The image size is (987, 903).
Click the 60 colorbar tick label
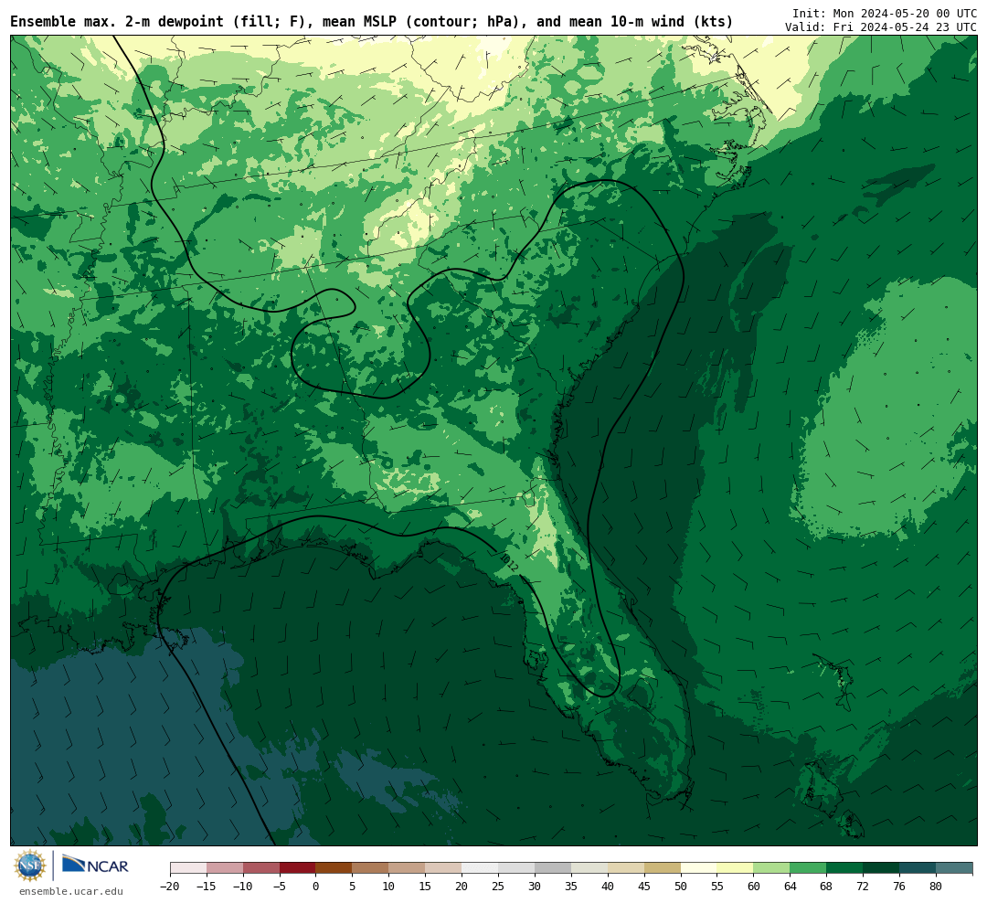754,887
